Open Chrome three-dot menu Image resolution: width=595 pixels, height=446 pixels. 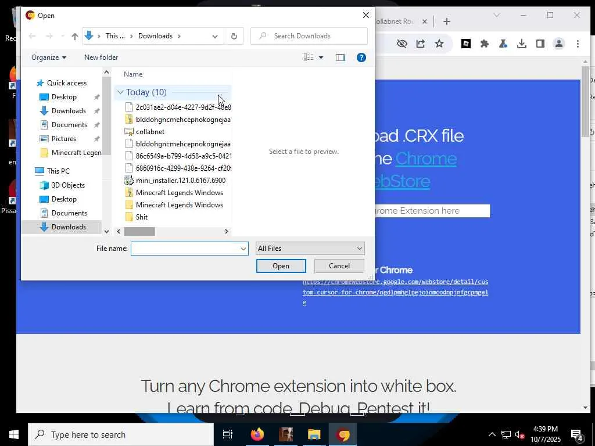click(x=578, y=44)
